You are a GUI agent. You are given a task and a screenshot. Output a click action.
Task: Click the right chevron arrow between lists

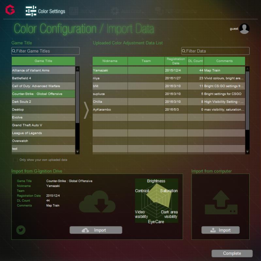coord(86,110)
